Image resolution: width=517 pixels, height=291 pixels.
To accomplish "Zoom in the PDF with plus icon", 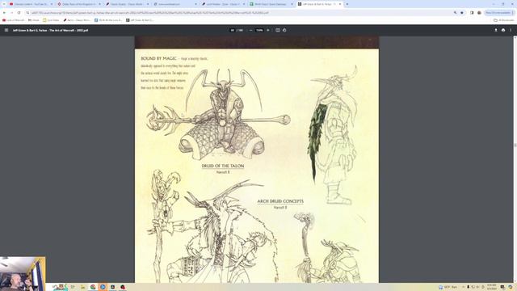I will coord(267,30).
